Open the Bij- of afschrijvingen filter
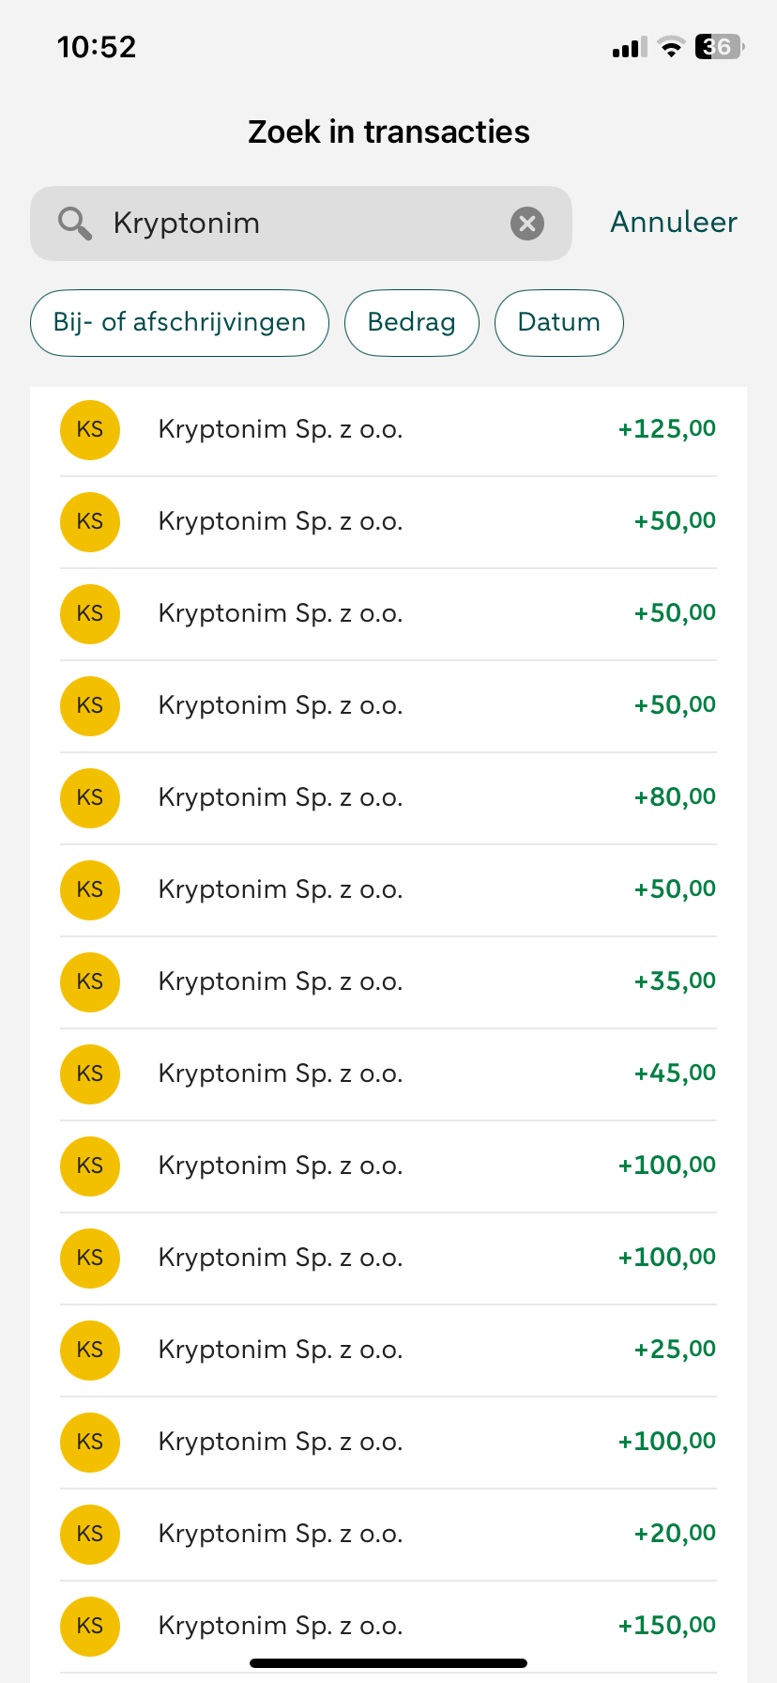Screen dimensions: 777x1683 [x=179, y=323]
